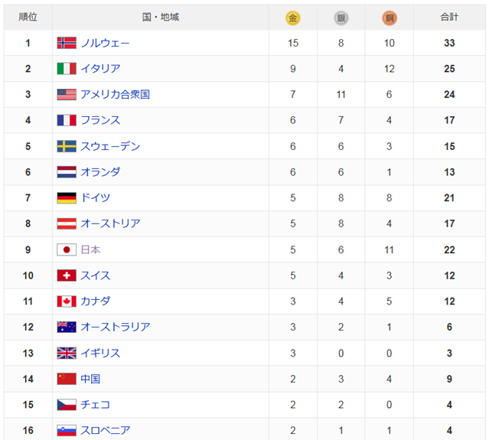Click the Japan flag icon

click(67, 249)
